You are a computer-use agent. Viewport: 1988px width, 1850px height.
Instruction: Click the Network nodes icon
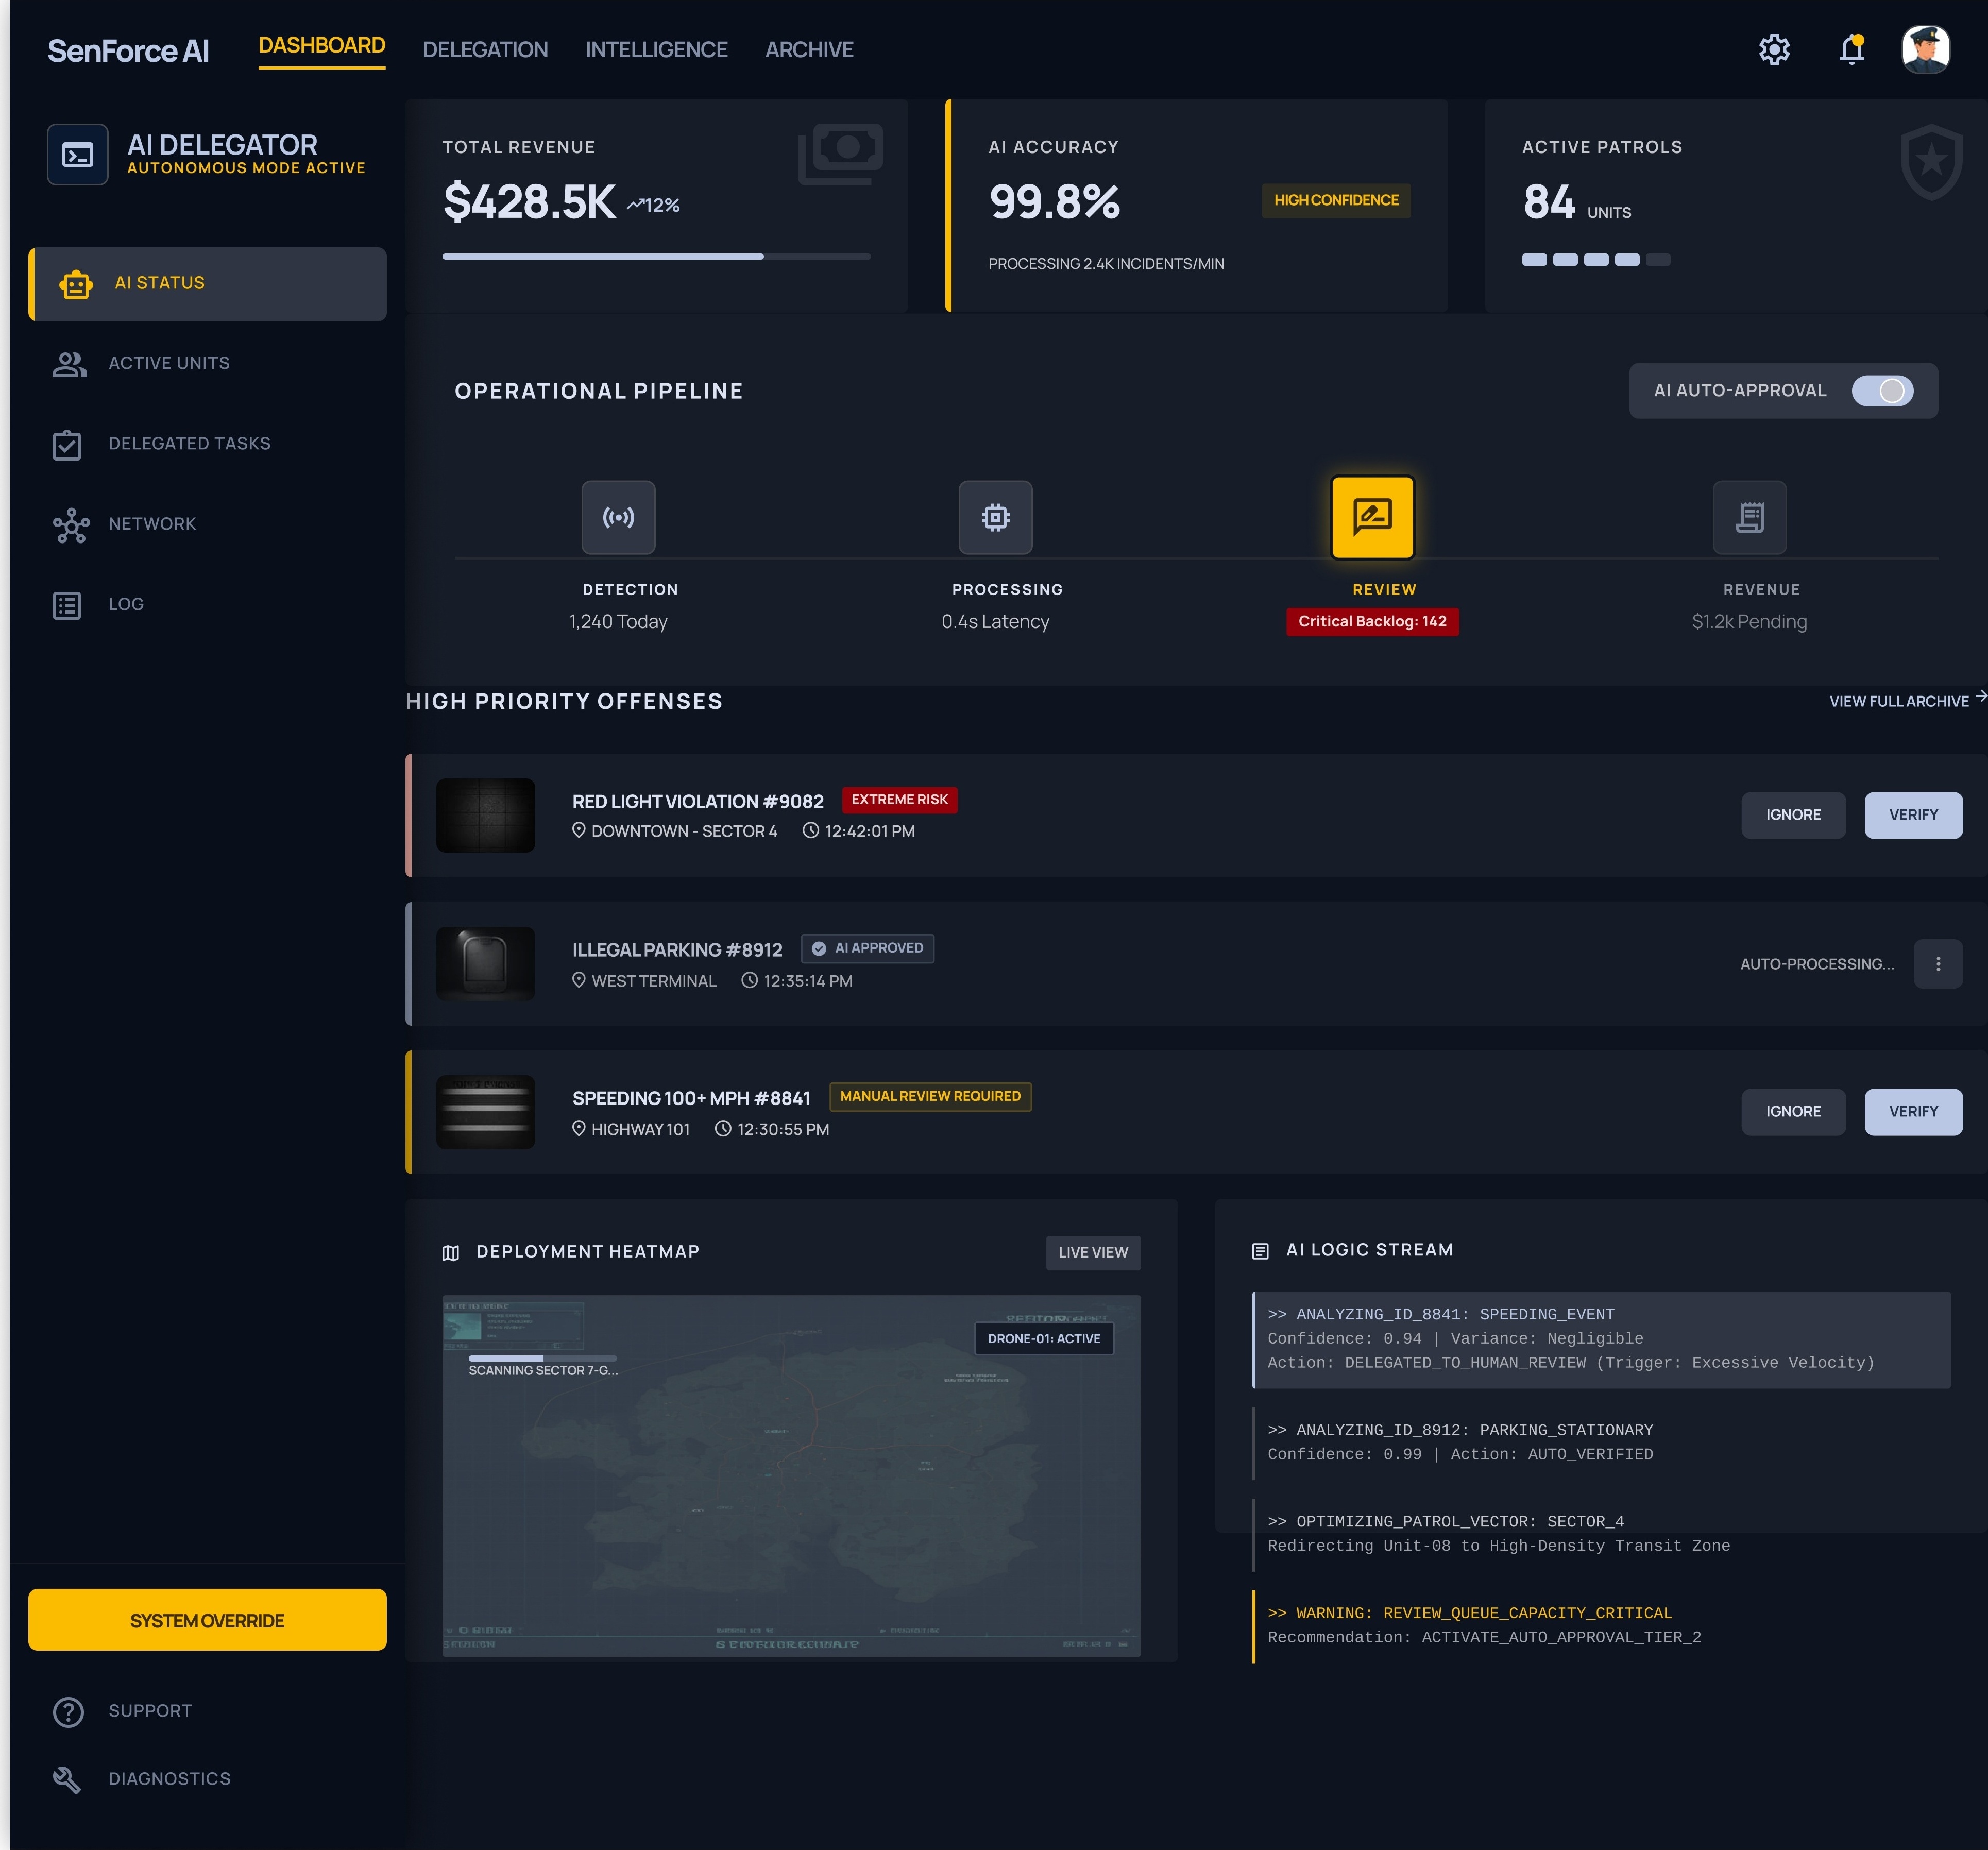(71, 525)
